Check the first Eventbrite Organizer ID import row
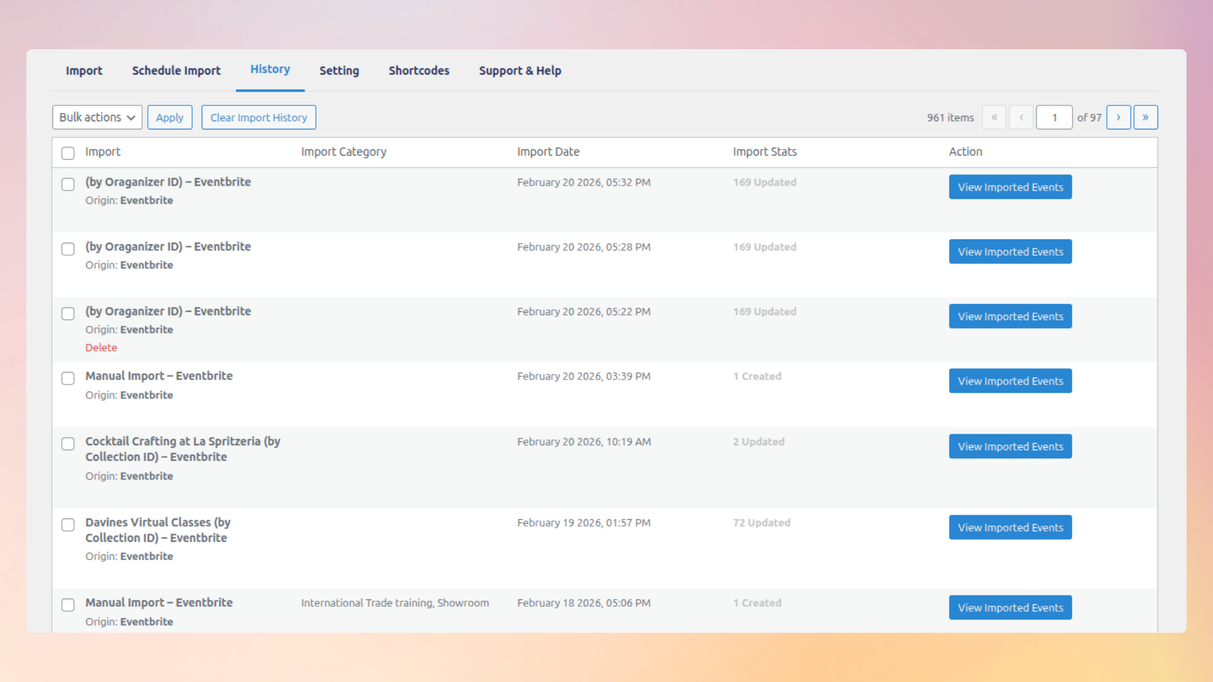This screenshot has width=1213, height=682. pyautogui.click(x=68, y=184)
